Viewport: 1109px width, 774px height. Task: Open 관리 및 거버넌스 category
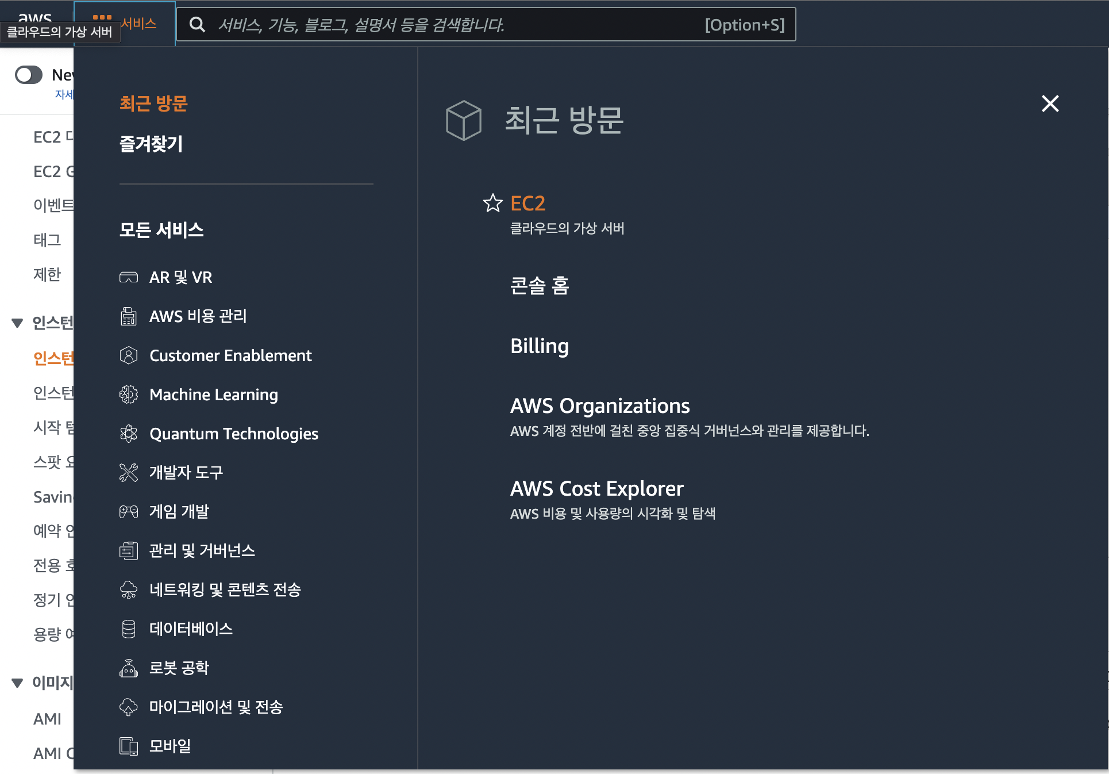click(202, 551)
